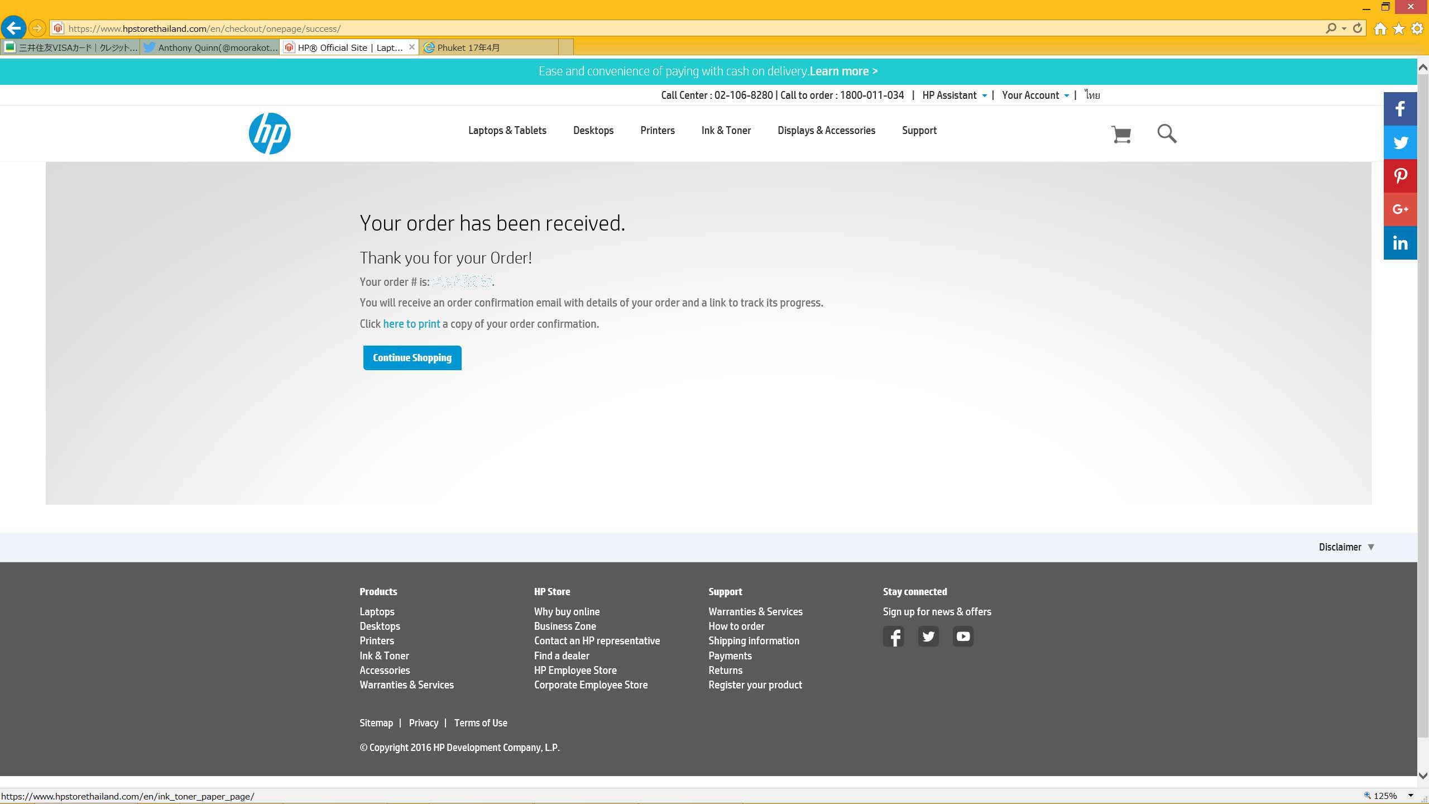Open Contact an HP representative link
The height and width of the screenshot is (804, 1429).
click(x=597, y=641)
